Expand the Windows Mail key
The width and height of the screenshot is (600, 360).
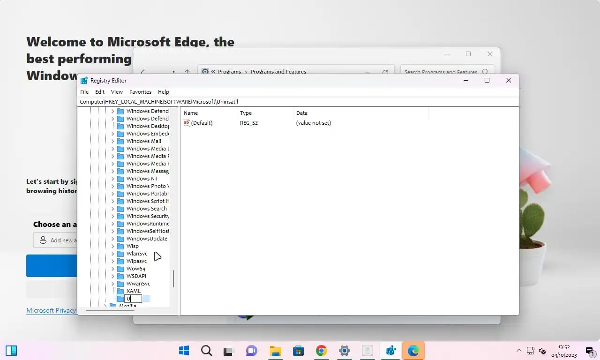(112, 141)
